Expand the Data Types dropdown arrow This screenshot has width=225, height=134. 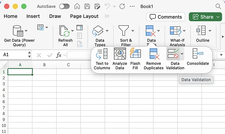click(x=107, y=31)
